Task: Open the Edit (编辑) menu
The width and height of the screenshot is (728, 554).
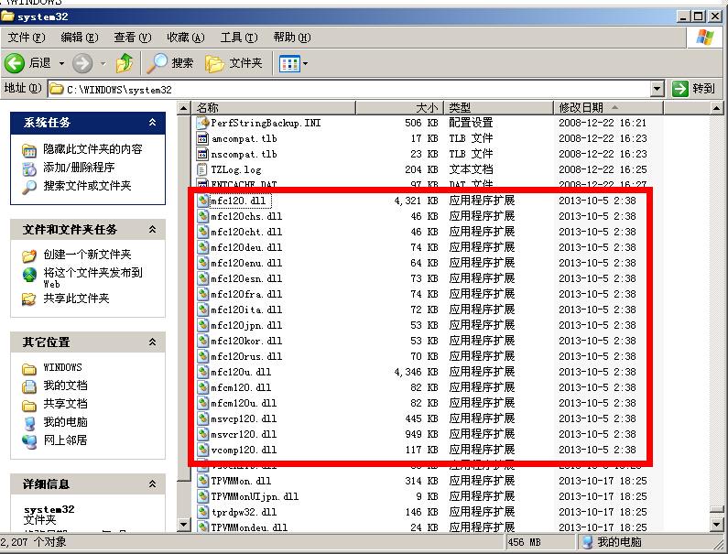Action: 80,38
